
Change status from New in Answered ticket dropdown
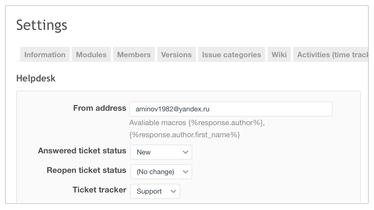(161, 152)
